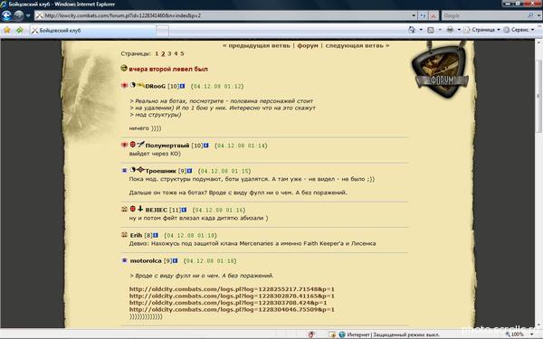Click username ВЕЛЕС
This screenshot has height=339, width=543.
click(x=157, y=210)
